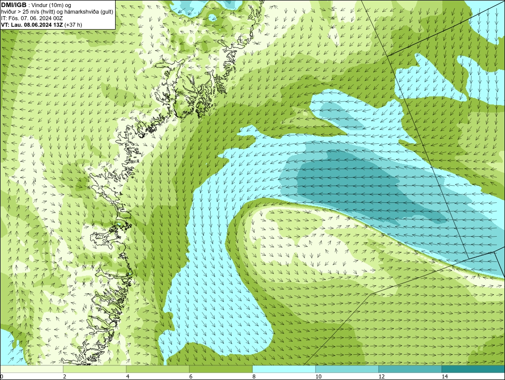Click the 'hviður > 25 m/s (hvítt)' text
The height and width of the screenshot is (380, 505).
pyautogui.click(x=28, y=12)
